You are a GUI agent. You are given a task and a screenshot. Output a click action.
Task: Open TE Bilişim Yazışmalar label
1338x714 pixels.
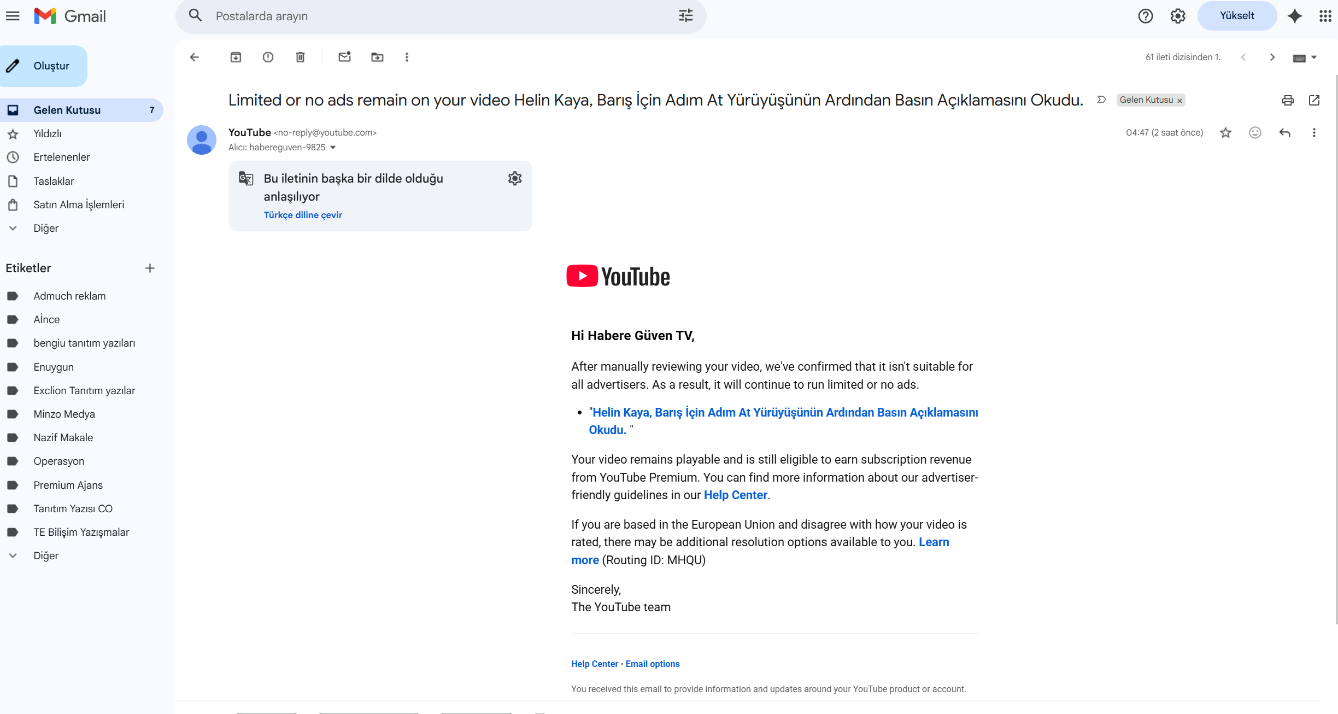[x=81, y=532]
